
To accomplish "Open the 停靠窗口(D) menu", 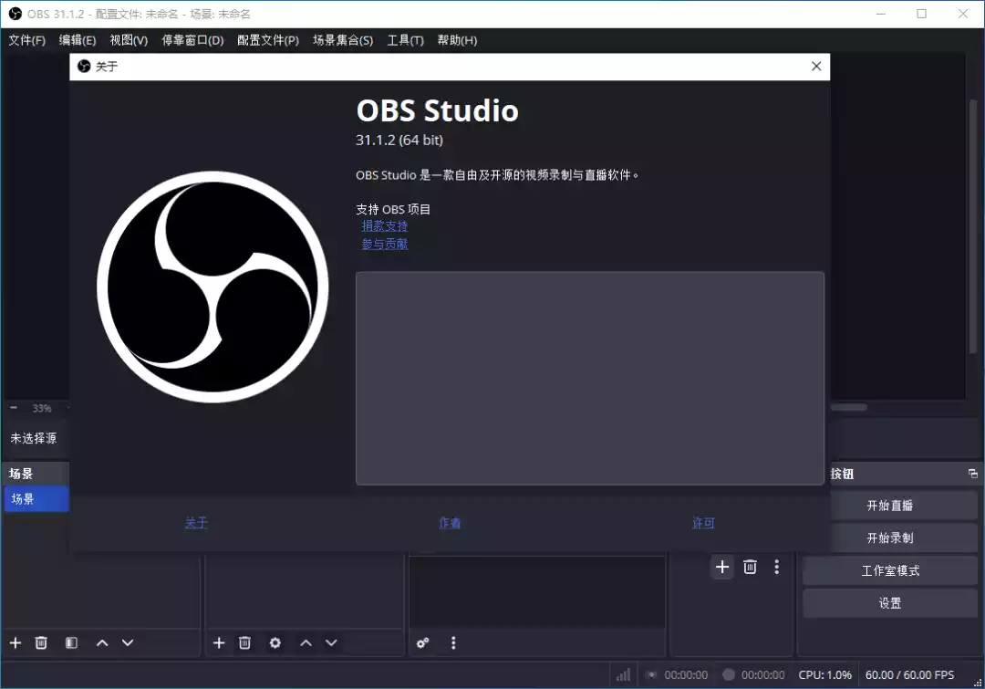I will tap(192, 40).
